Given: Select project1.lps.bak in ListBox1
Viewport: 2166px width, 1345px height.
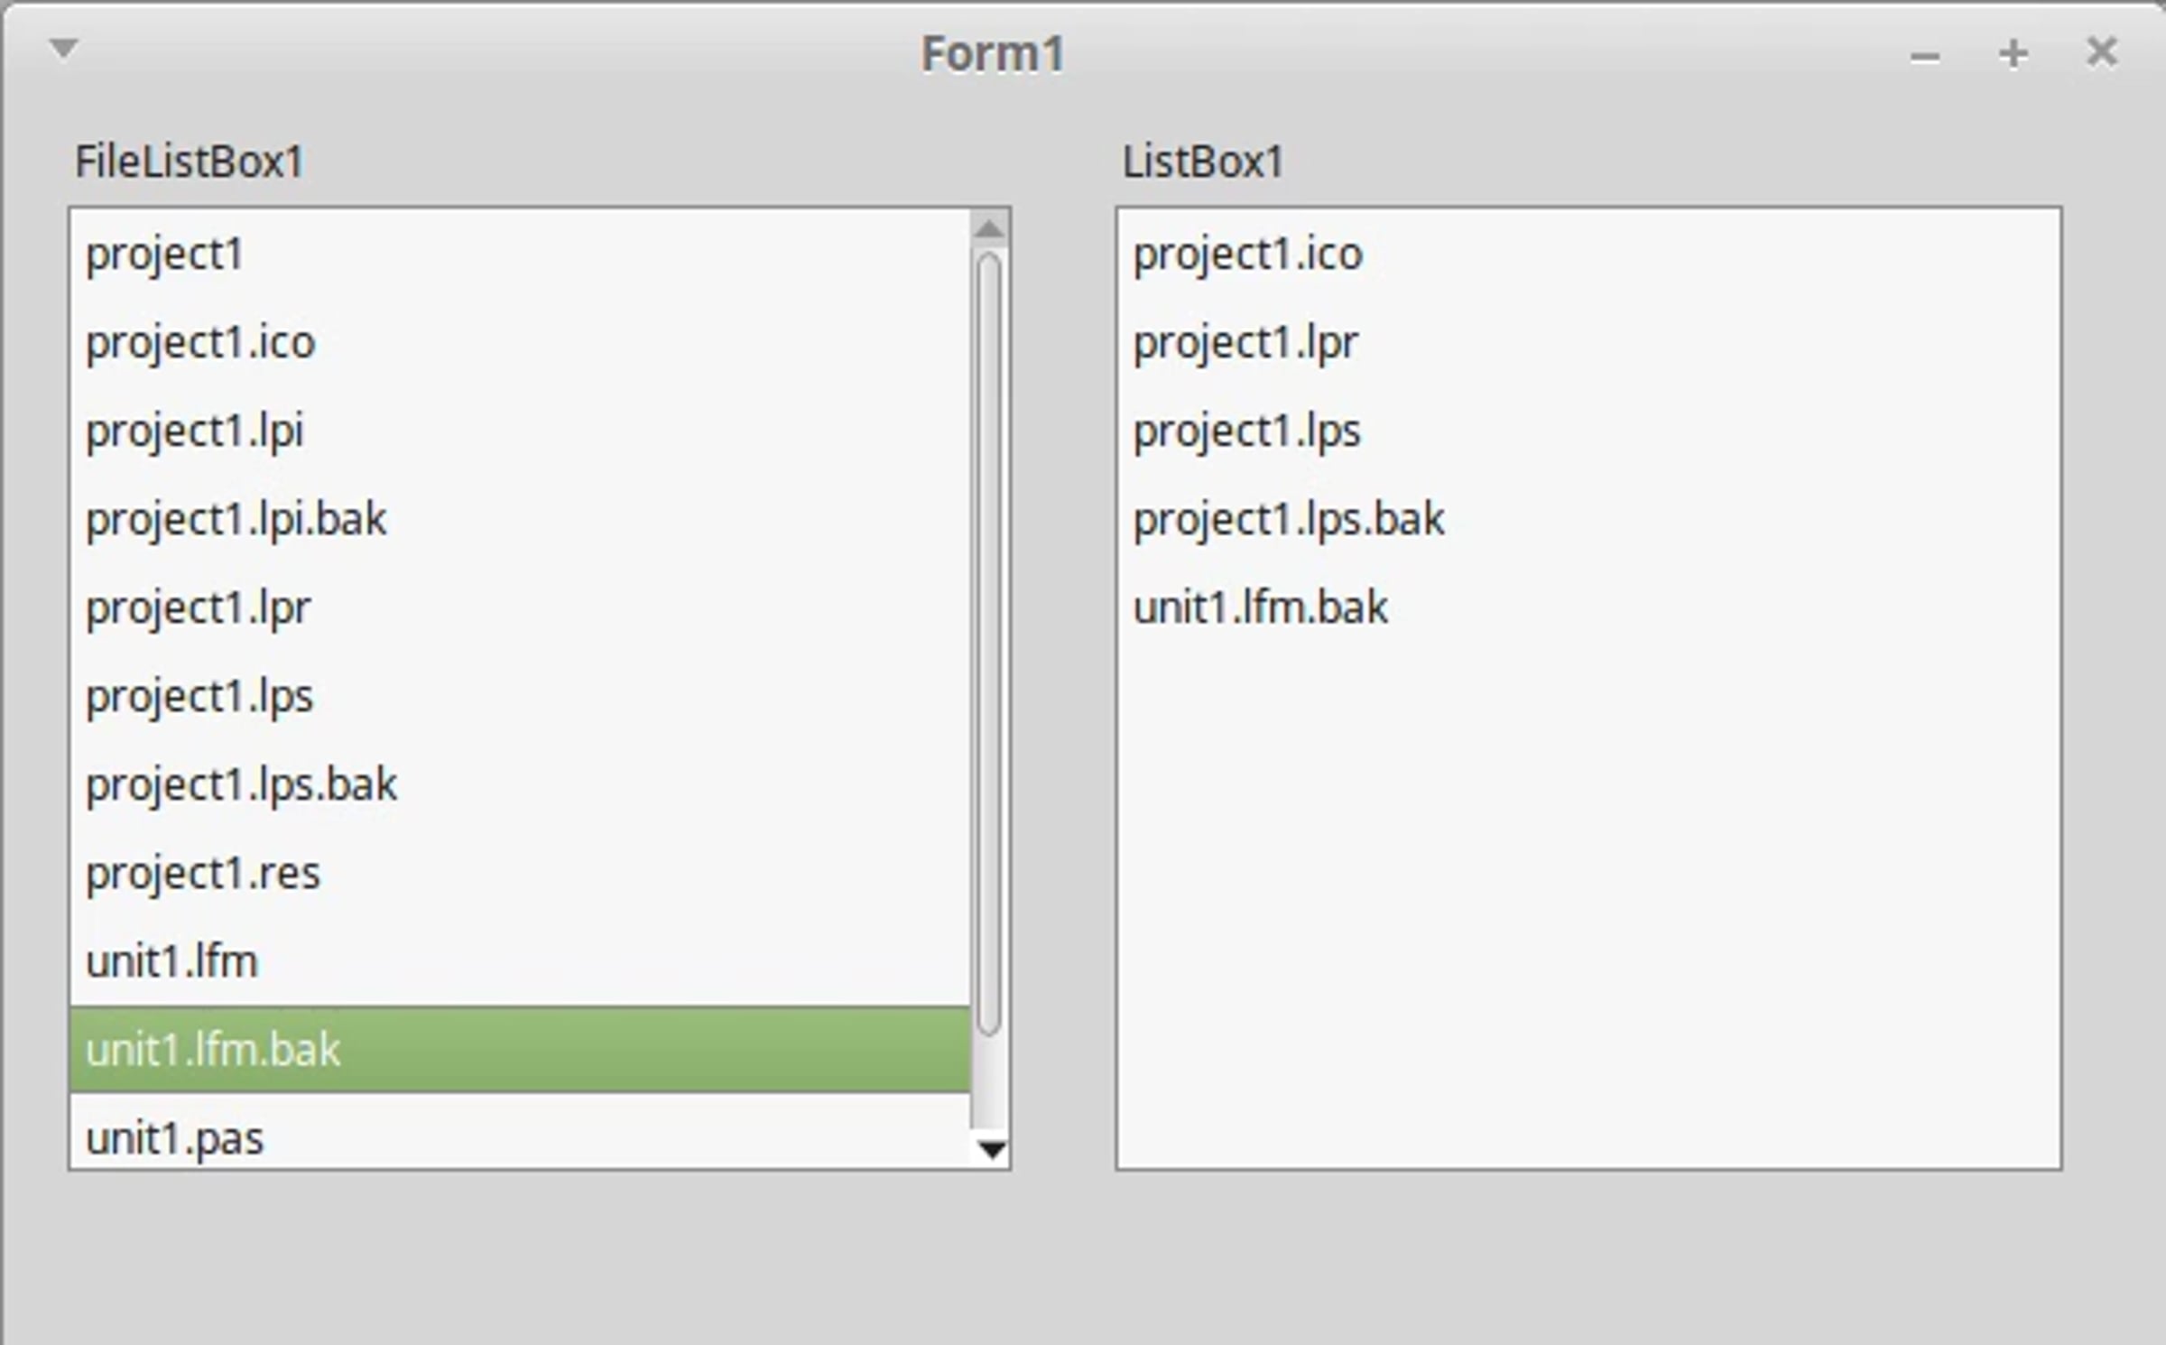Looking at the screenshot, I should point(1588,520).
